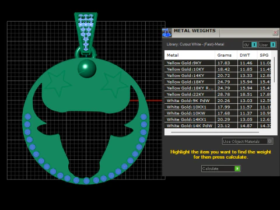
Task: Click the 13.03 DWT value
Action: 246,100
